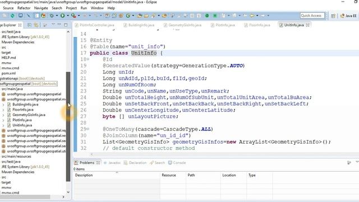
Task: Open the Window menu
Action: click(x=97, y=8)
